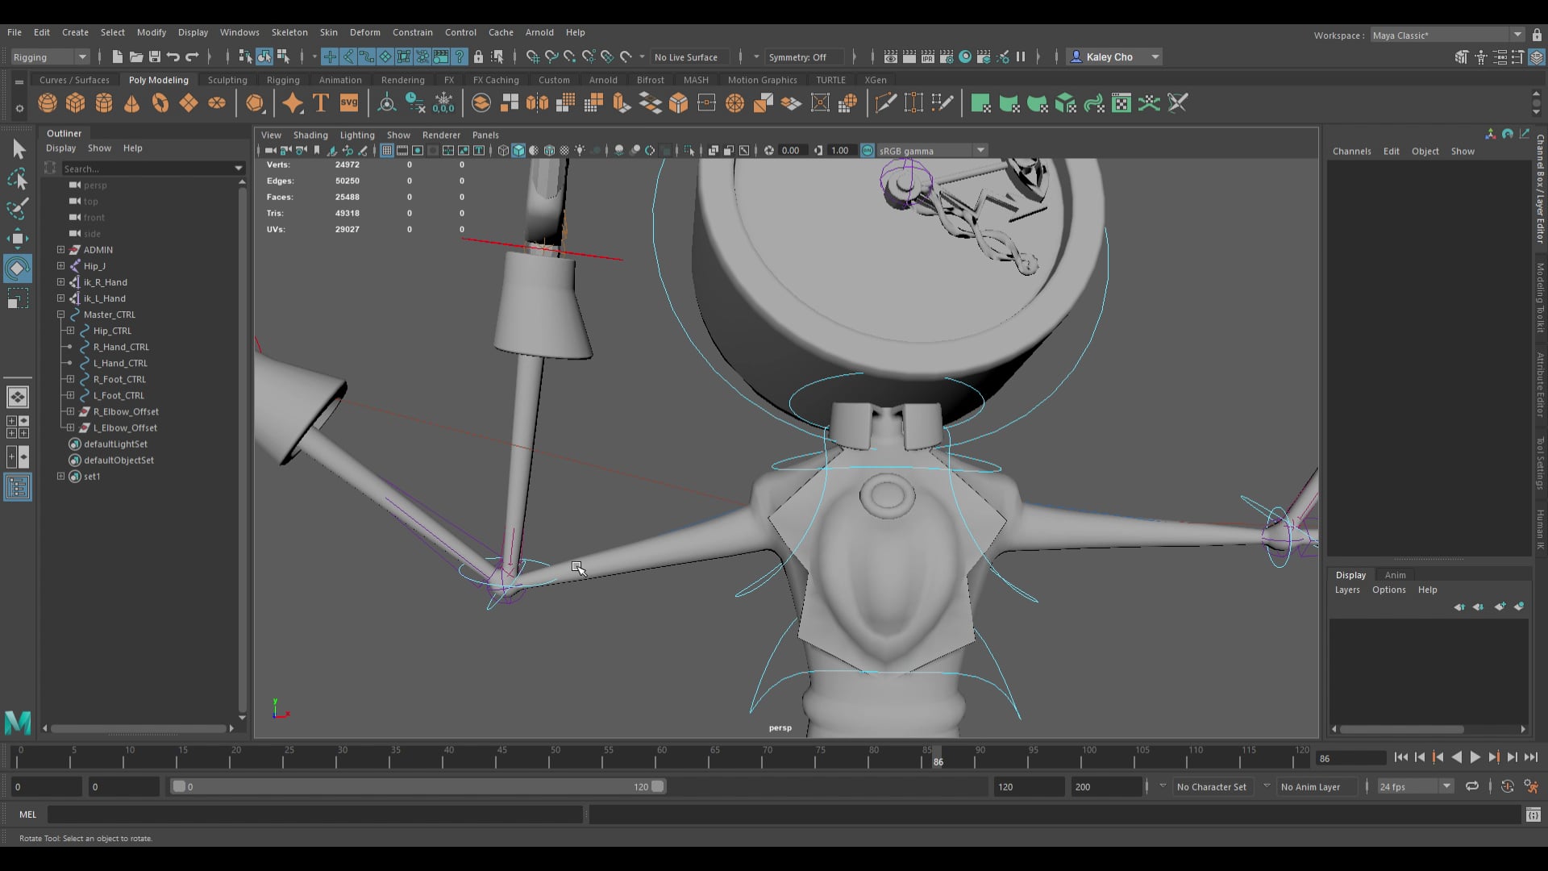The width and height of the screenshot is (1548, 871).
Task: Toggle auto keyframe at the bottom right
Action: pyautogui.click(x=1507, y=786)
